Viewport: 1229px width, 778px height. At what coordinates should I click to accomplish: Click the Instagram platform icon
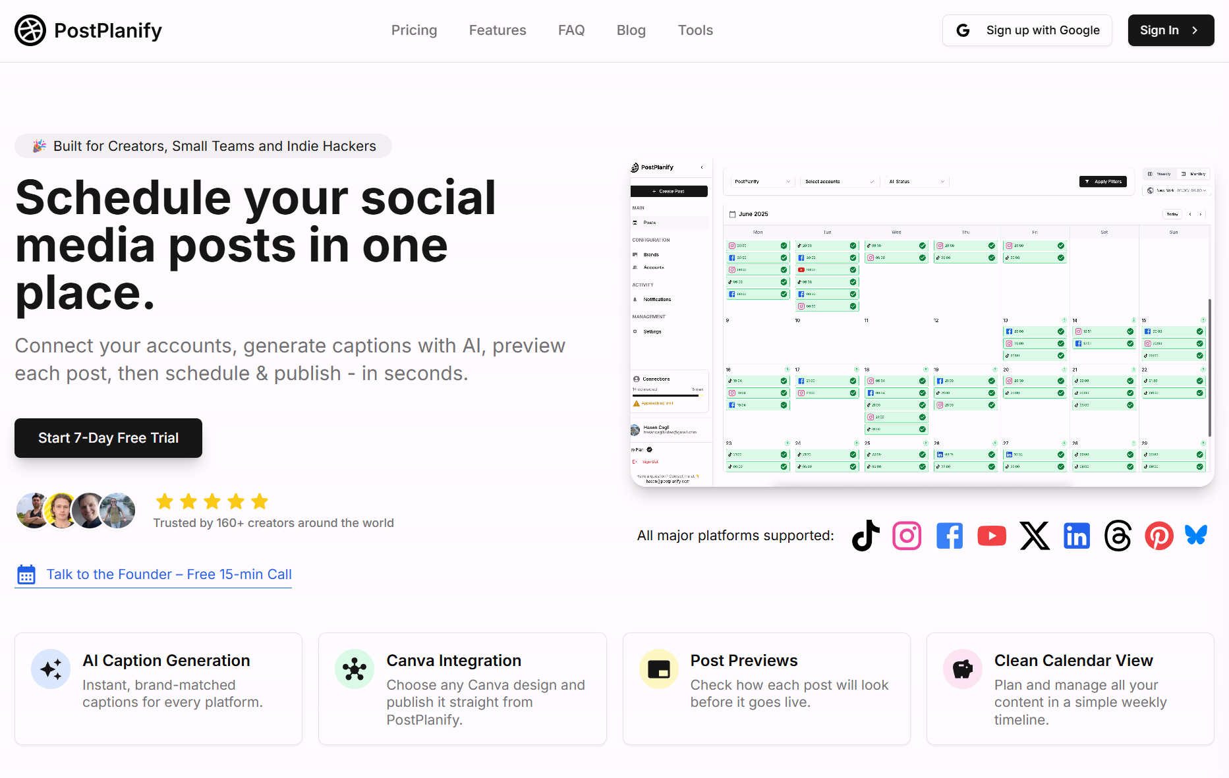point(907,536)
